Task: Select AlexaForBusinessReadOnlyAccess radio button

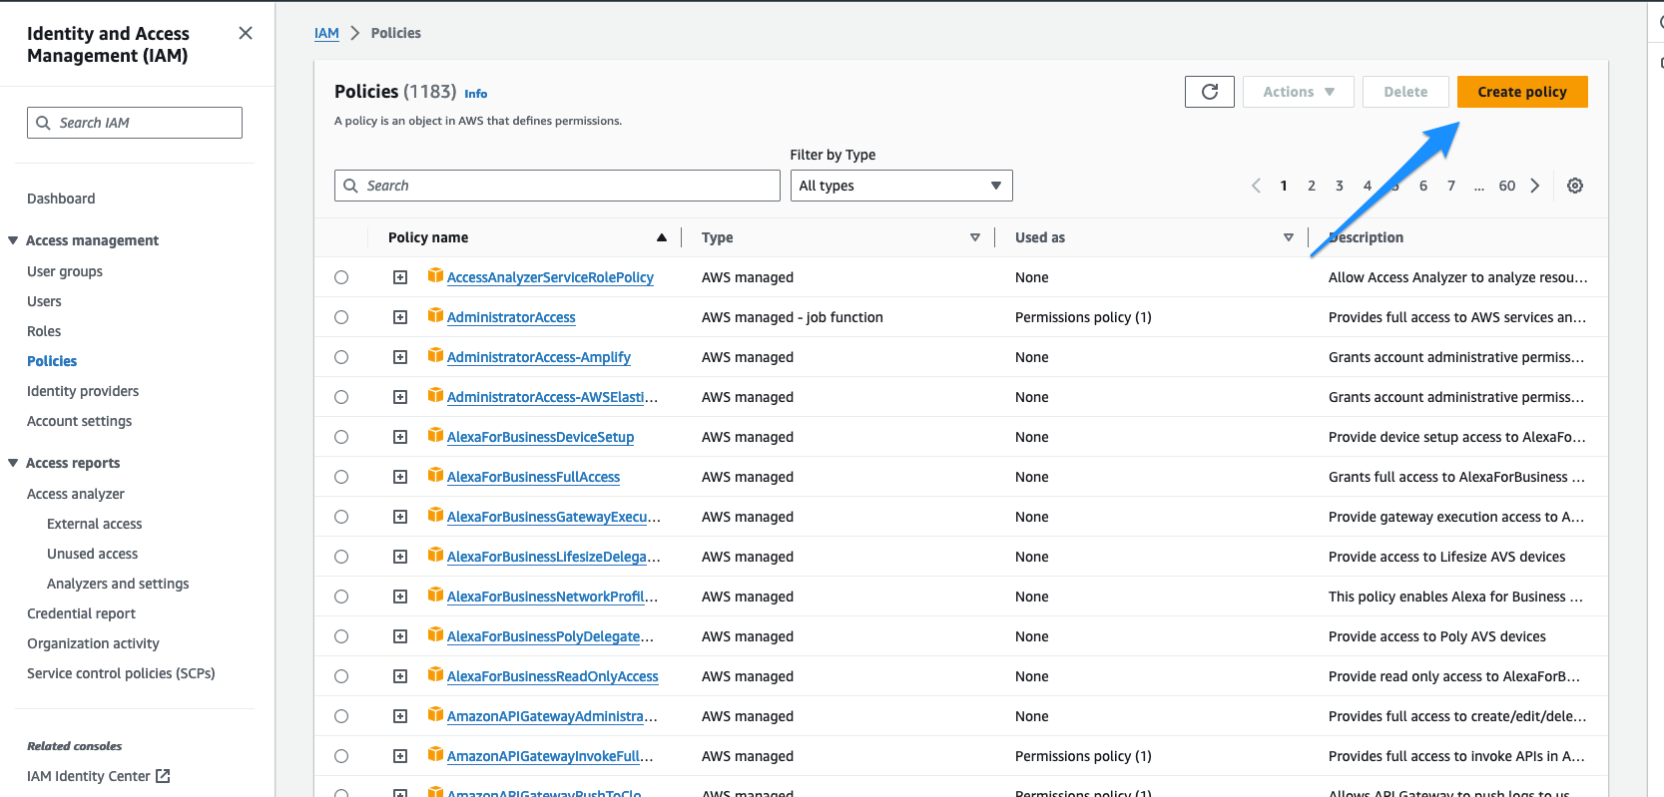Action: tap(341, 676)
